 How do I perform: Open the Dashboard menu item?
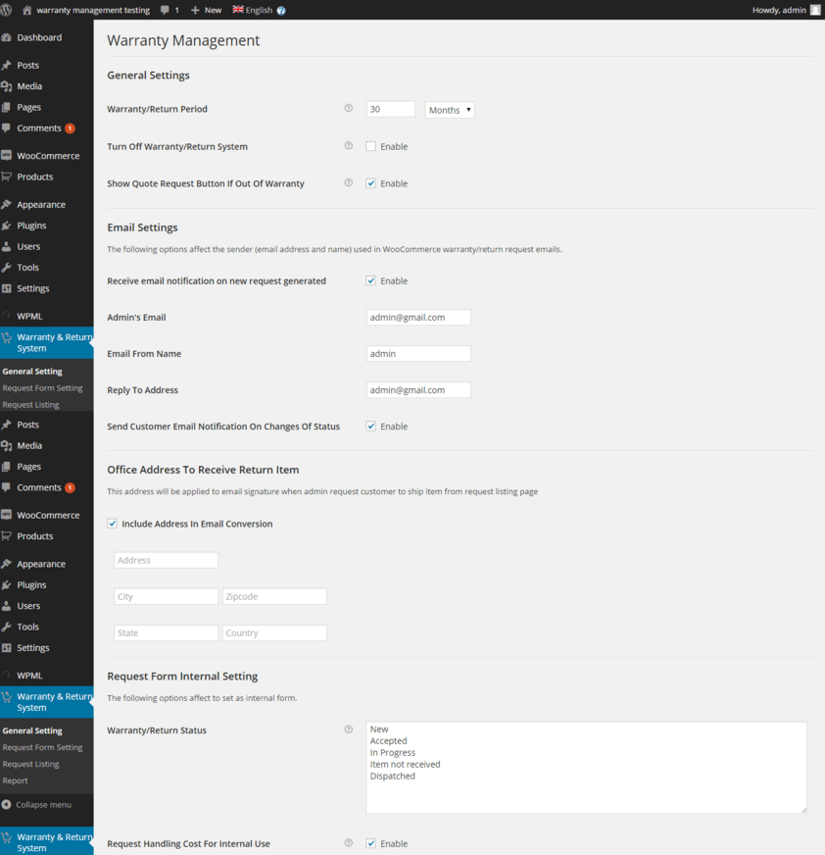pos(39,37)
